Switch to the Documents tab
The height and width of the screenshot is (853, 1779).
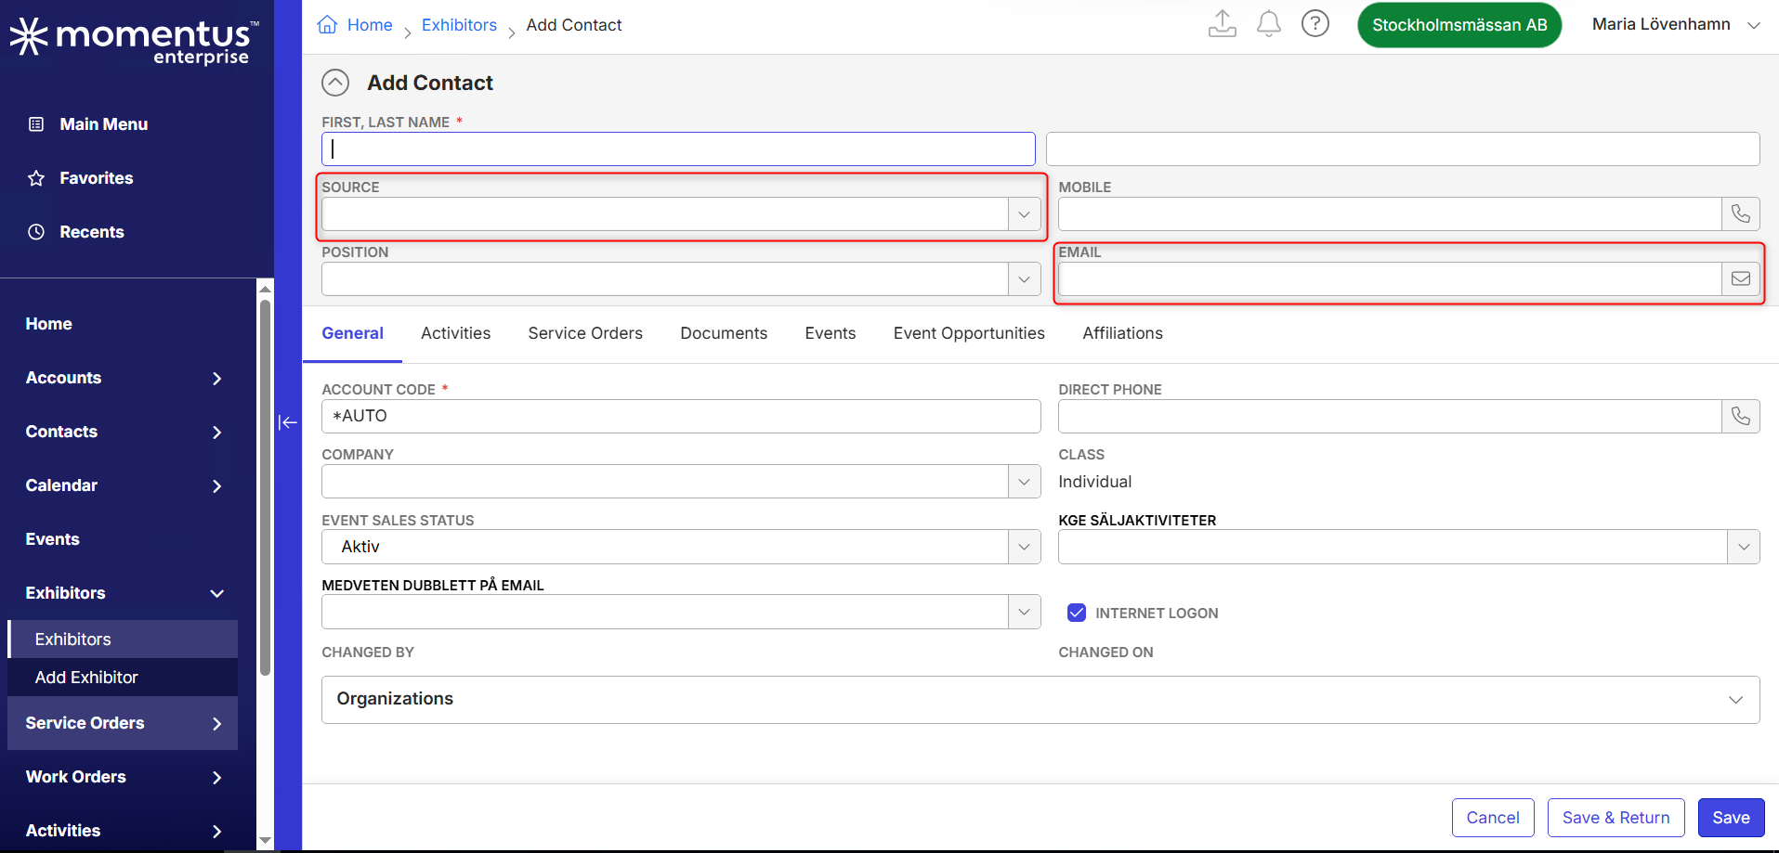click(724, 333)
